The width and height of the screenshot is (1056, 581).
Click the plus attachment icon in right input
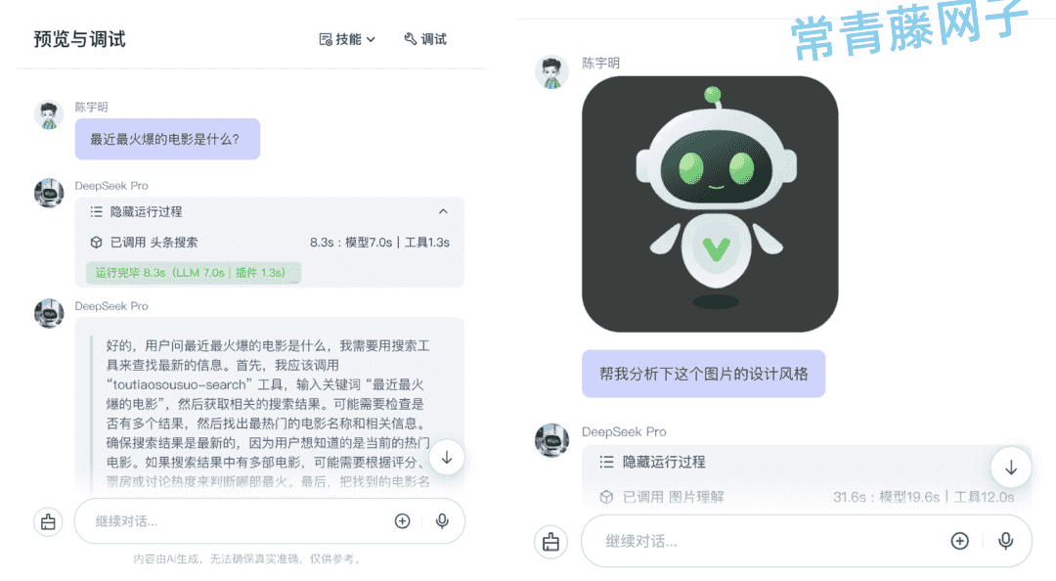tap(960, 541)
